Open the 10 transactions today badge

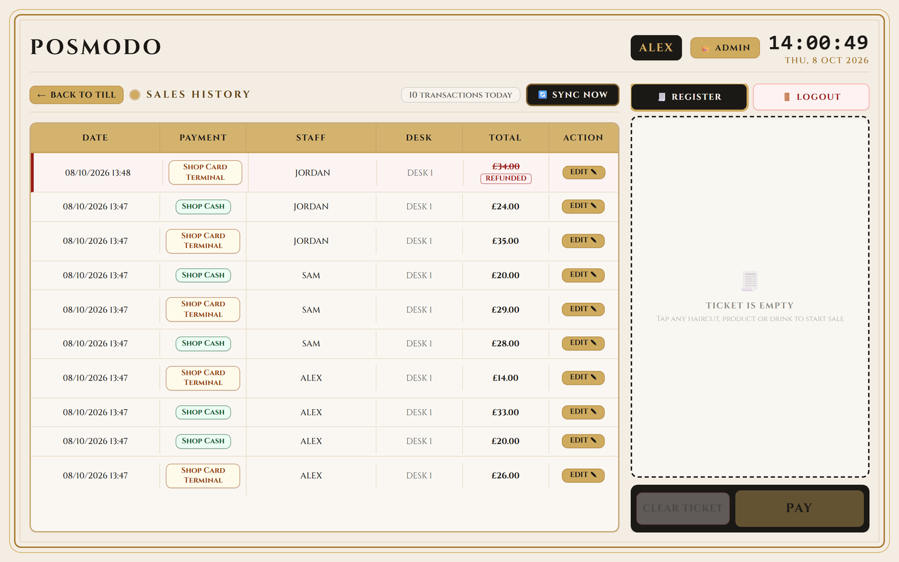[460, 95]
